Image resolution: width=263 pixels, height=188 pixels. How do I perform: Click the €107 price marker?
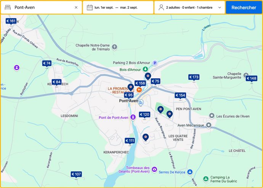click(x=77, y=174)
